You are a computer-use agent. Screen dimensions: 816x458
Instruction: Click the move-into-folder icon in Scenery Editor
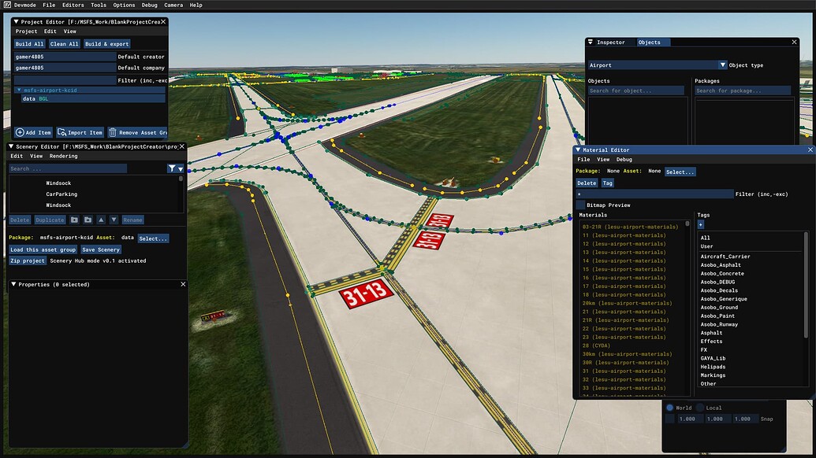pos(87,220)
